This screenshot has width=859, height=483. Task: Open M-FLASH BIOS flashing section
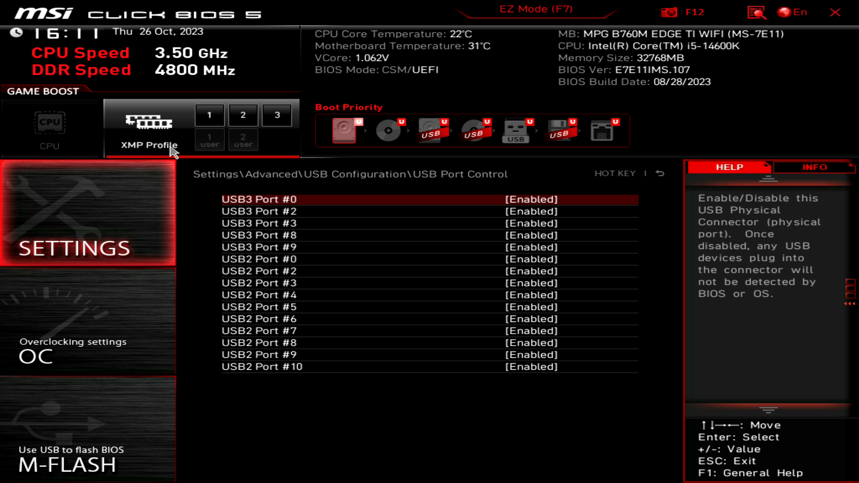pos(88,429)
